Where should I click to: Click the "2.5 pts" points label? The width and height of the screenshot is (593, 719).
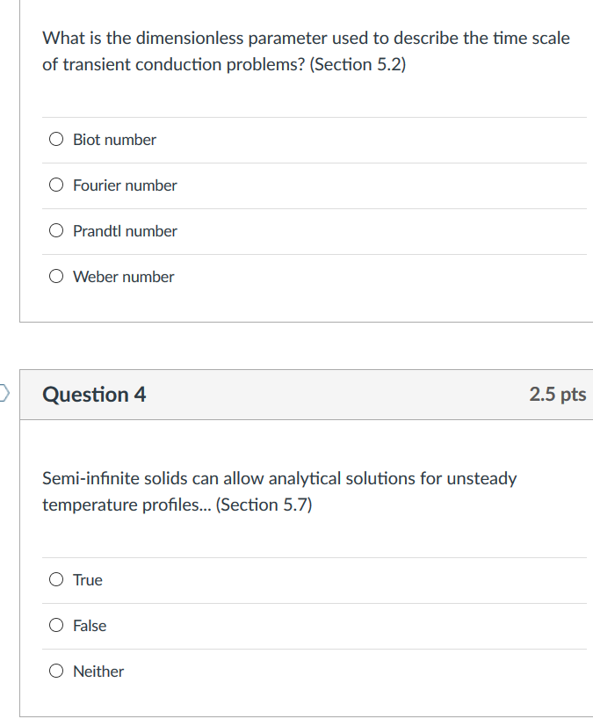(x=557, y=395)
